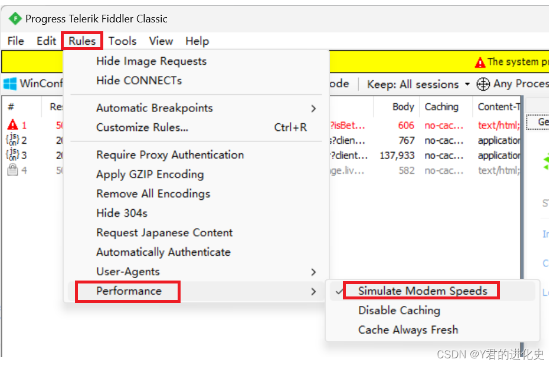Expand the Automatic Breakpoints submenu
Viewport: 553px width, 366px height.
point(196,108)
